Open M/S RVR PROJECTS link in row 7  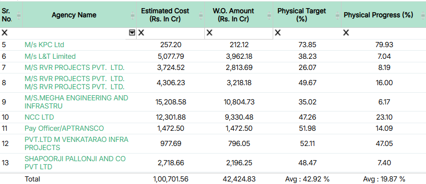(74, 67)
